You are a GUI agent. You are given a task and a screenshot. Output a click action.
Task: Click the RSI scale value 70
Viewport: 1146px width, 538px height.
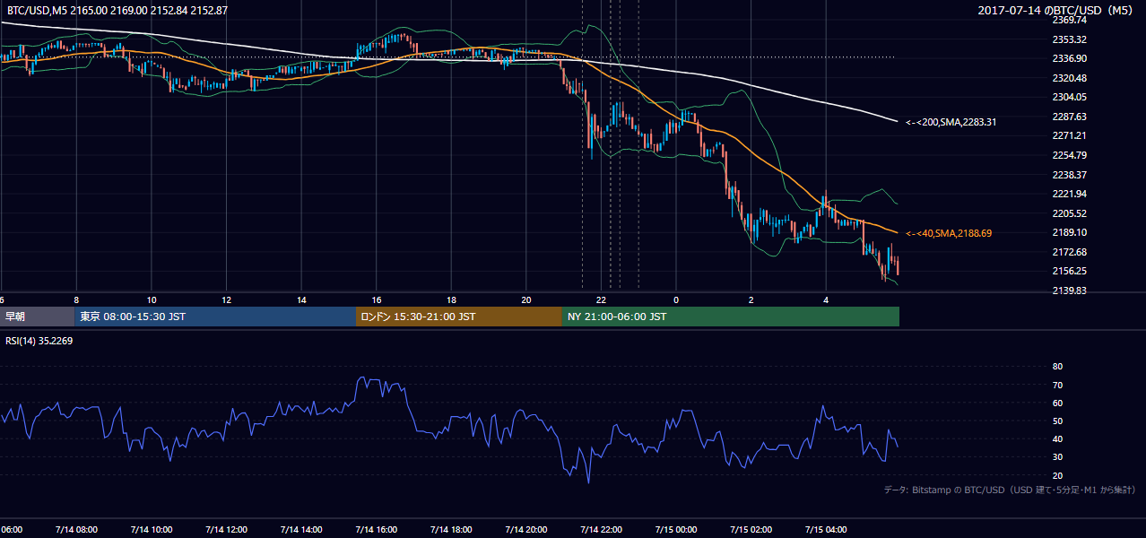point(1057,385)
